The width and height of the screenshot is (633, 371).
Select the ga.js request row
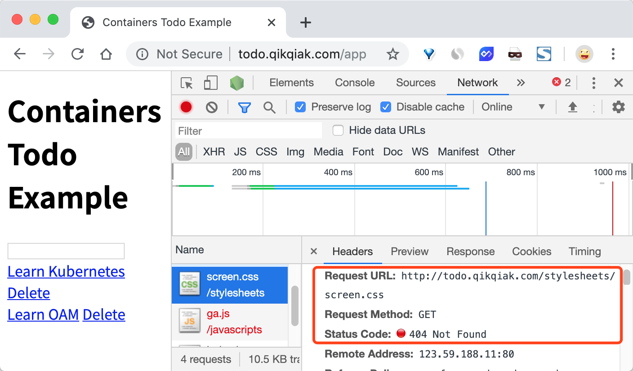pyautogui.click(x=230, y=322)
